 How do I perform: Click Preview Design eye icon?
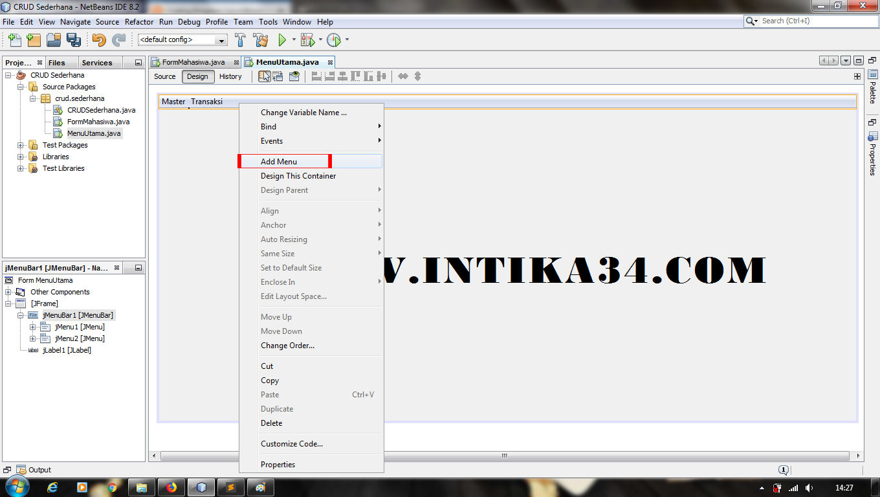point(294,76)
